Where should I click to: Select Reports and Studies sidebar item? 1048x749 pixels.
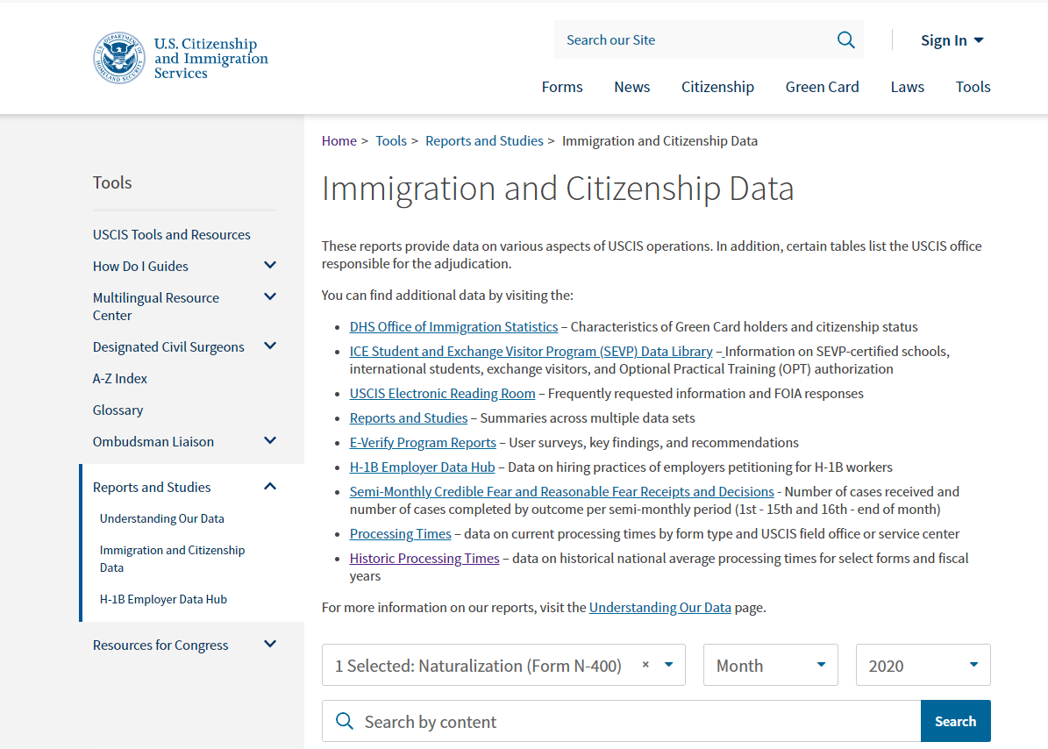pyautogui.click(x=152, y=487)
